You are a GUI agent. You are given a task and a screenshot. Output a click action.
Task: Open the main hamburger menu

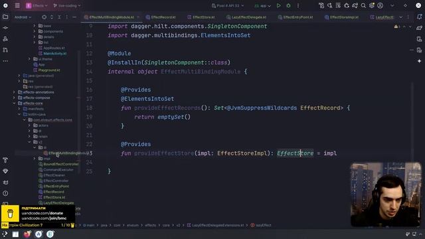[17, 5]
